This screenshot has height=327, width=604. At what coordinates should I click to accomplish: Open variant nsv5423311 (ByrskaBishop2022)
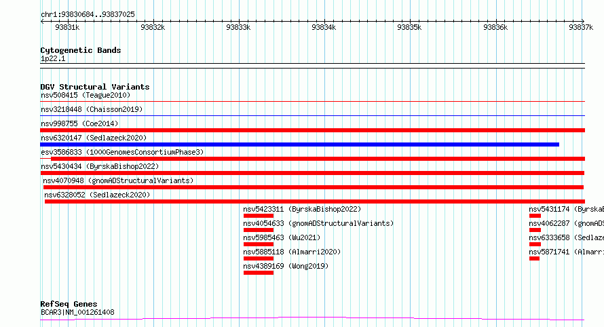[x=302, y=209]
